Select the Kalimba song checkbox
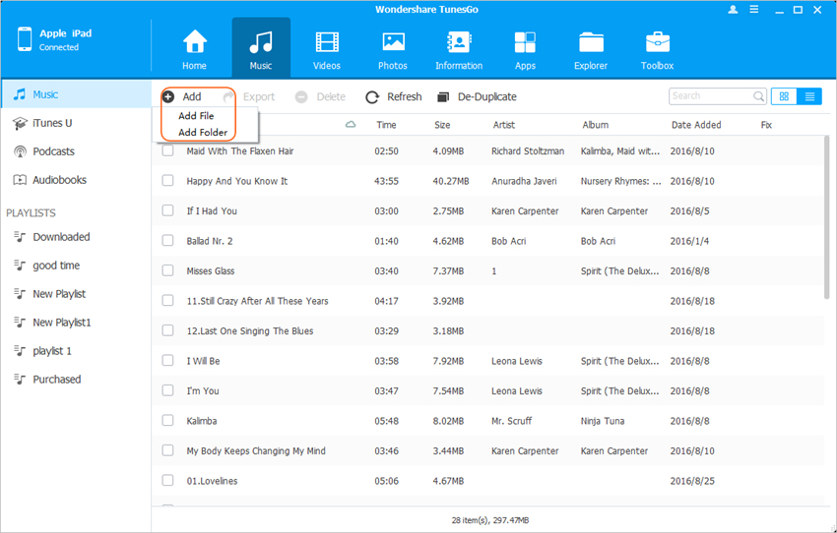Viewport: 837px width, 533px height. pos(167,421)
